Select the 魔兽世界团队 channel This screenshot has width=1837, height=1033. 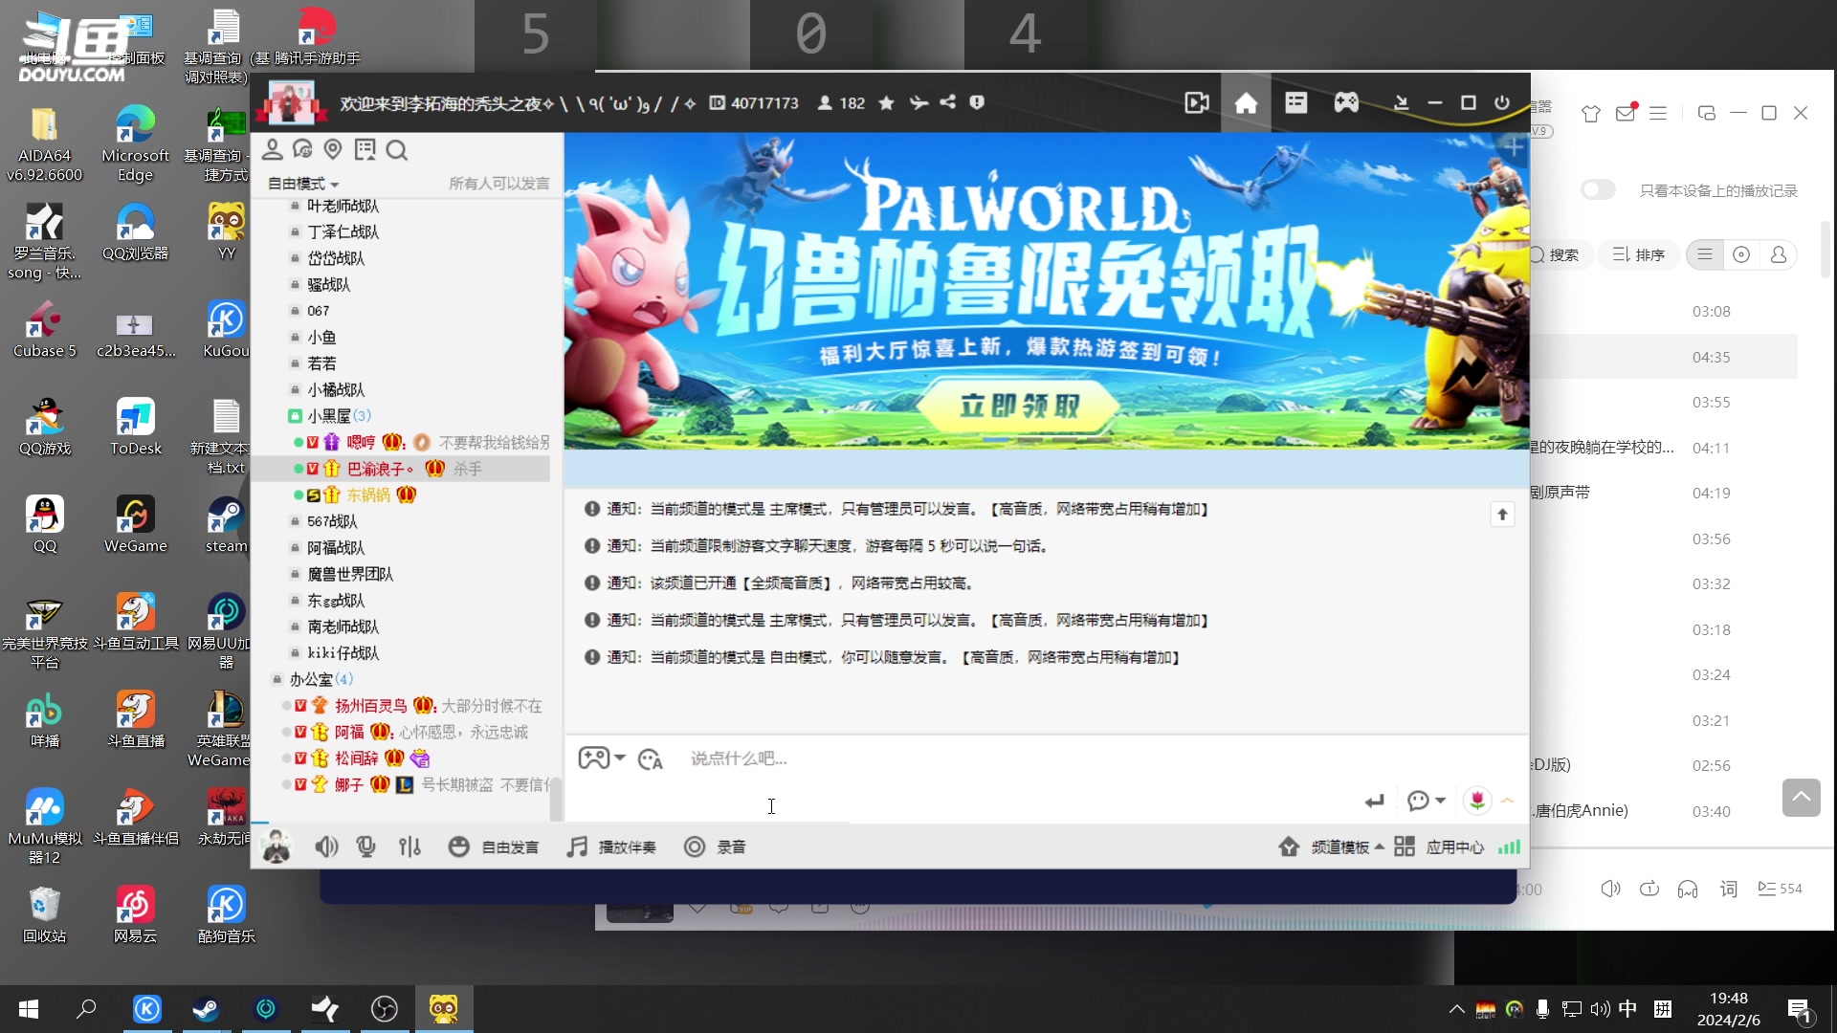coord(350,574)
